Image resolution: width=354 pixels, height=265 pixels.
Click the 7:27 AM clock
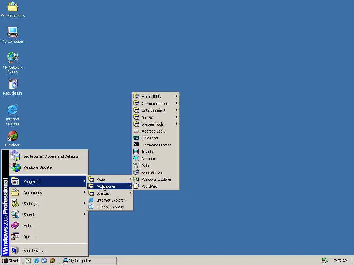pos(341,261)
